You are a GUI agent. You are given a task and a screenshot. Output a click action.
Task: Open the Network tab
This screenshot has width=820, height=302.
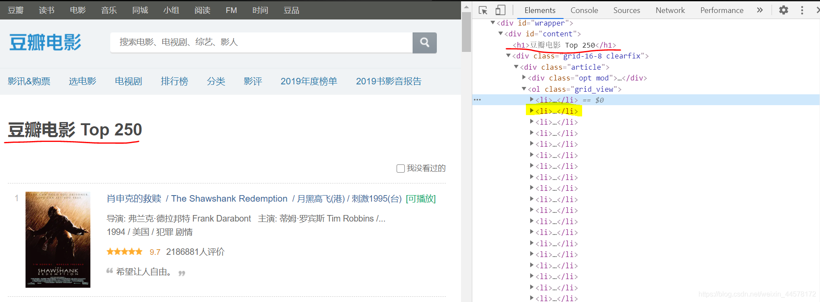click(x=670, y=10)
